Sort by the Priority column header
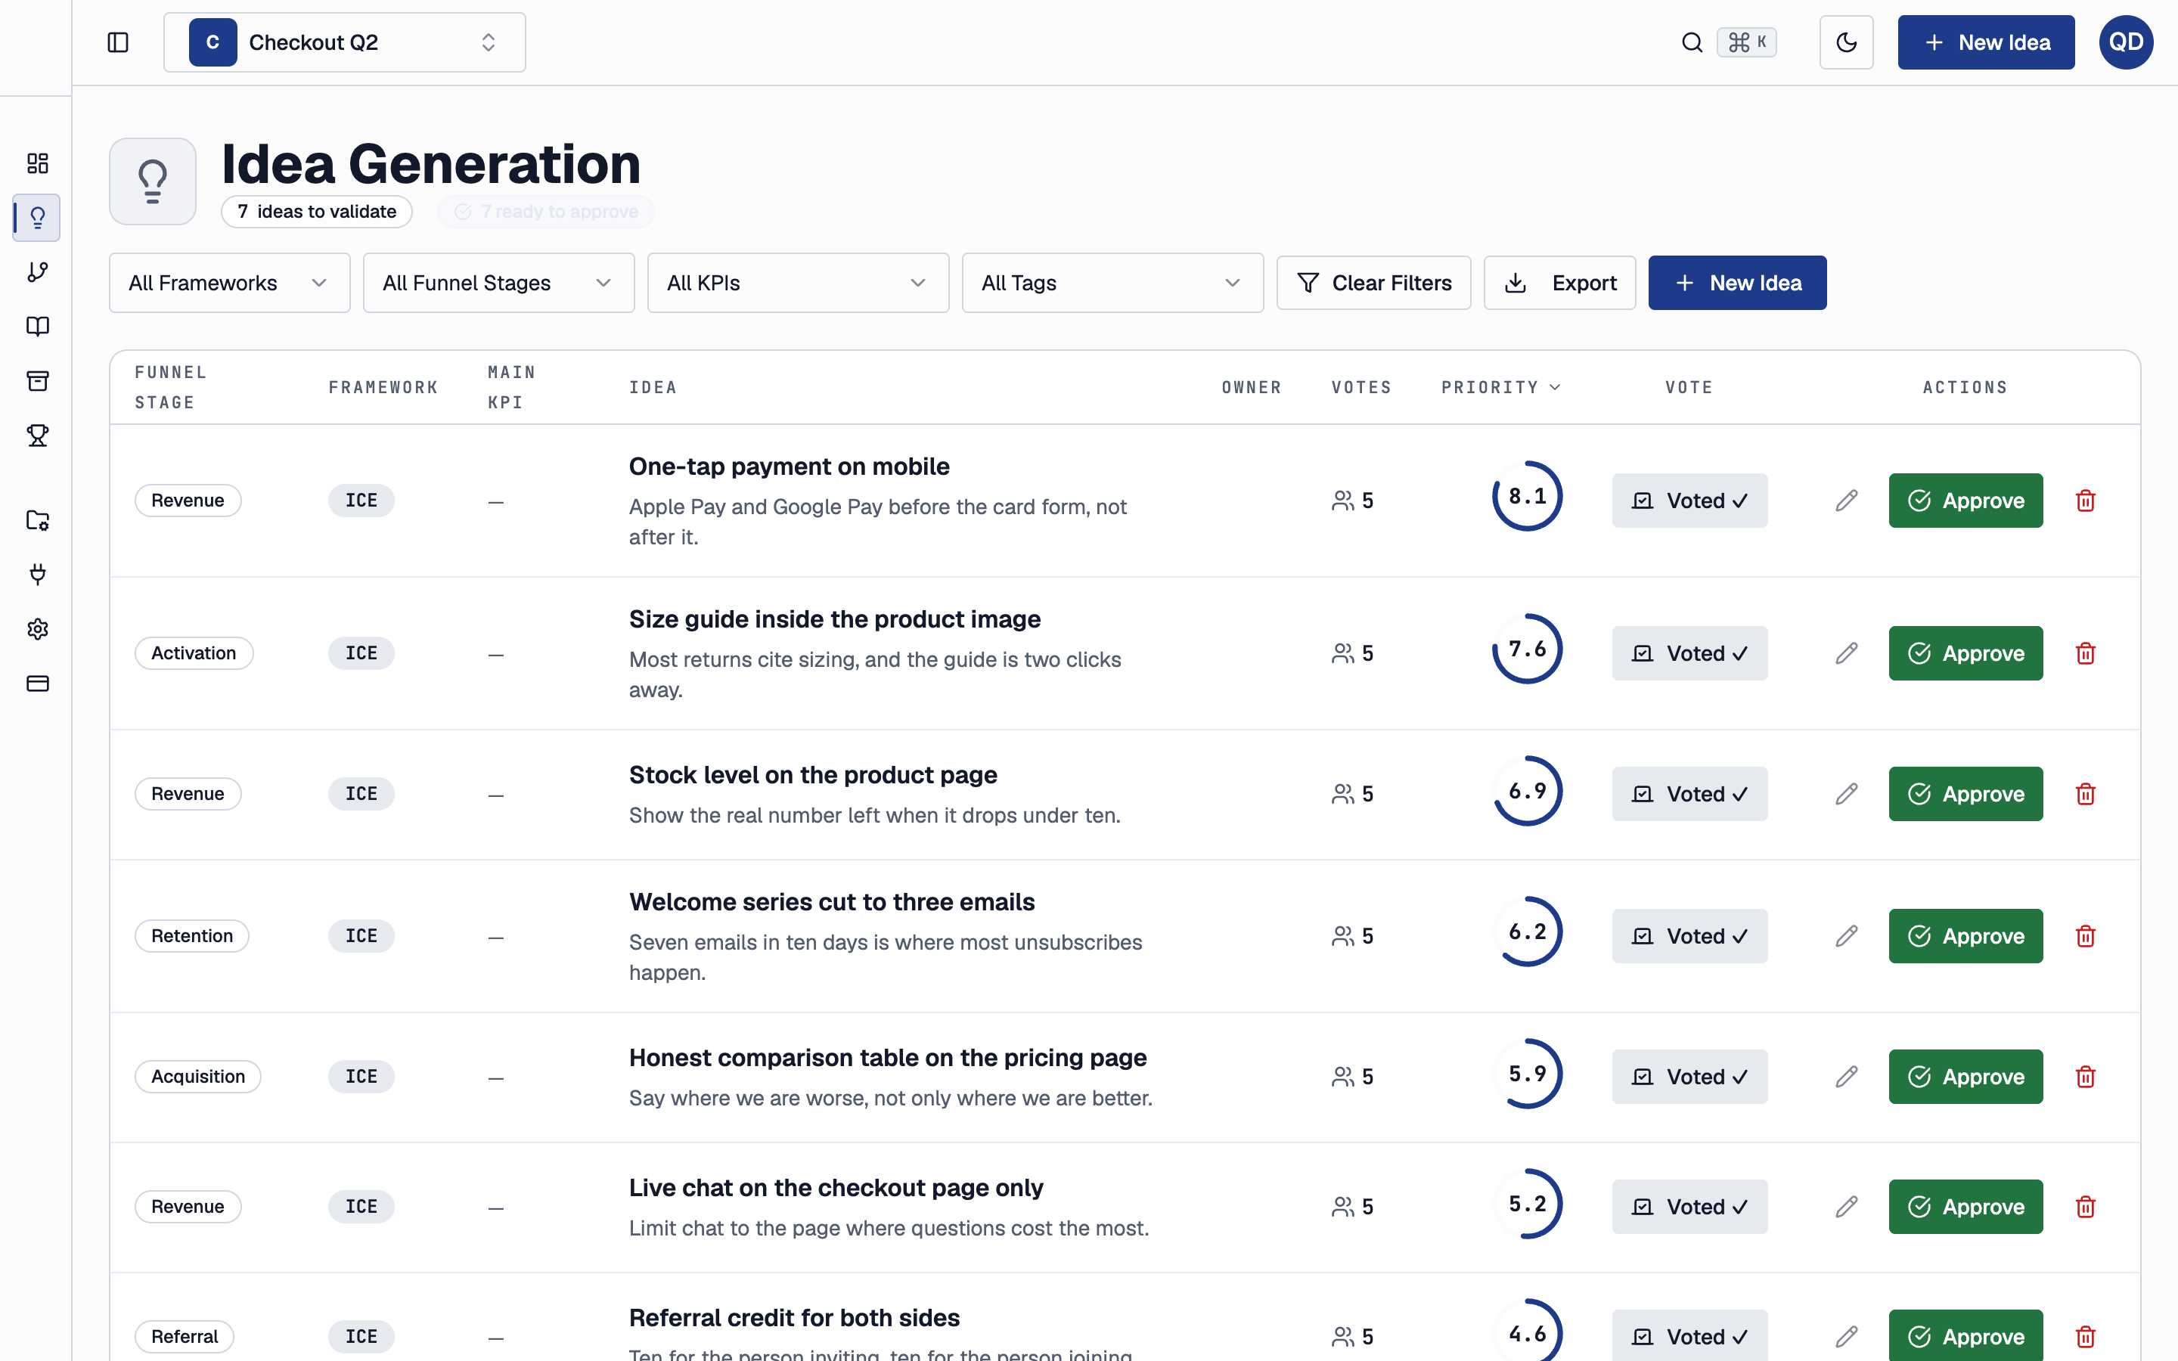2178x1361 pixels. click(1500, 387)
